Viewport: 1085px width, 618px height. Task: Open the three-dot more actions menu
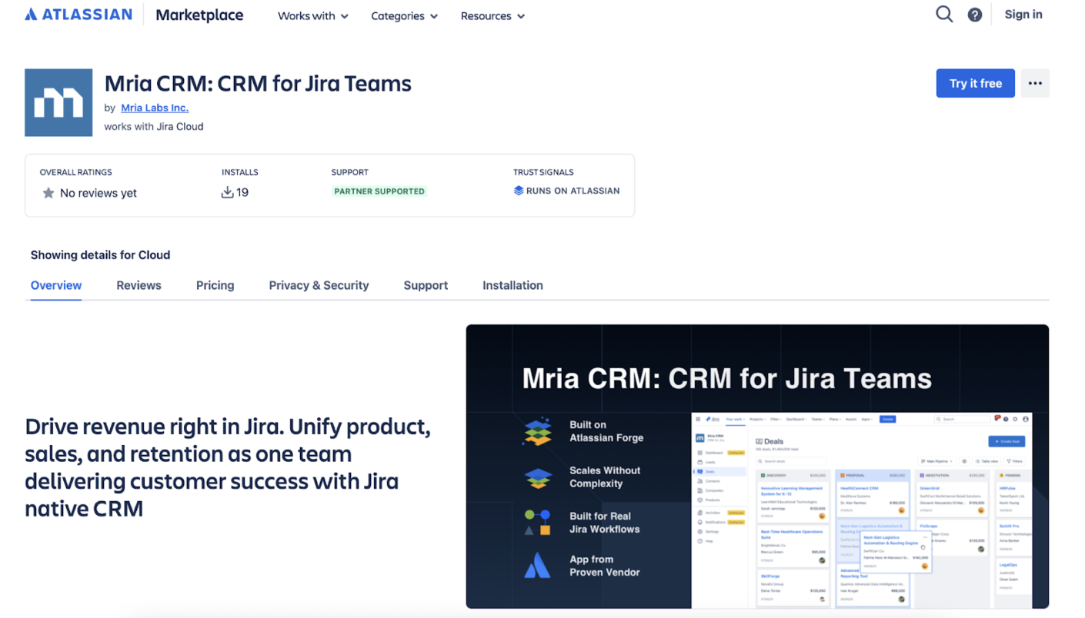1035,83
